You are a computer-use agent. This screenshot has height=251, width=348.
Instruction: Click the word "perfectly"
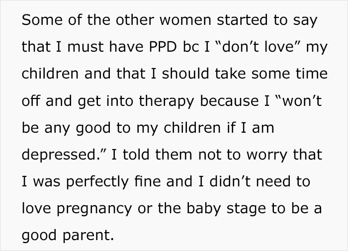tap(97, 182)
